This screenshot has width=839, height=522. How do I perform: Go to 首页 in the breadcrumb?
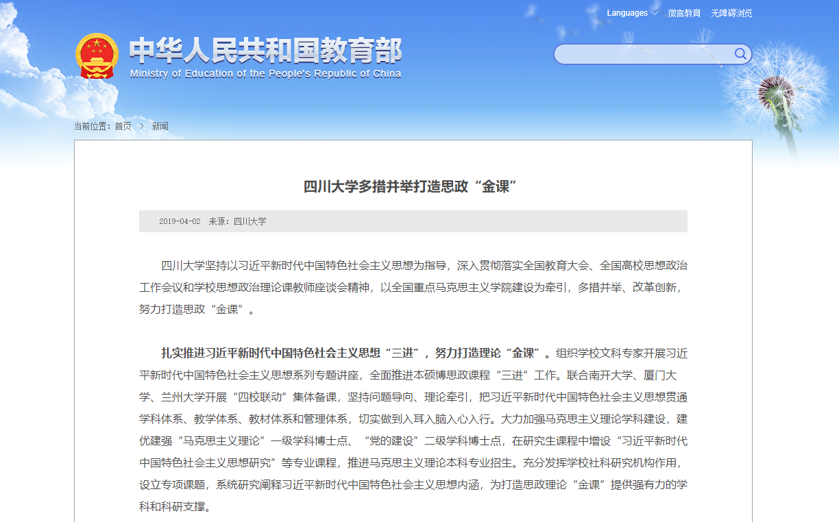(123, 126)
